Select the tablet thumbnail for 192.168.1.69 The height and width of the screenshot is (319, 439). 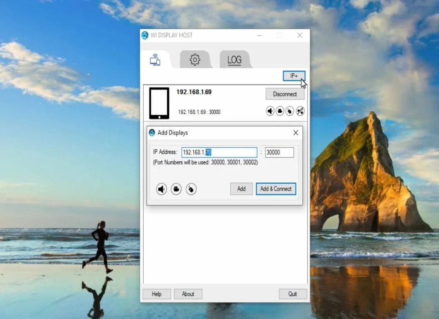[159, 102]
